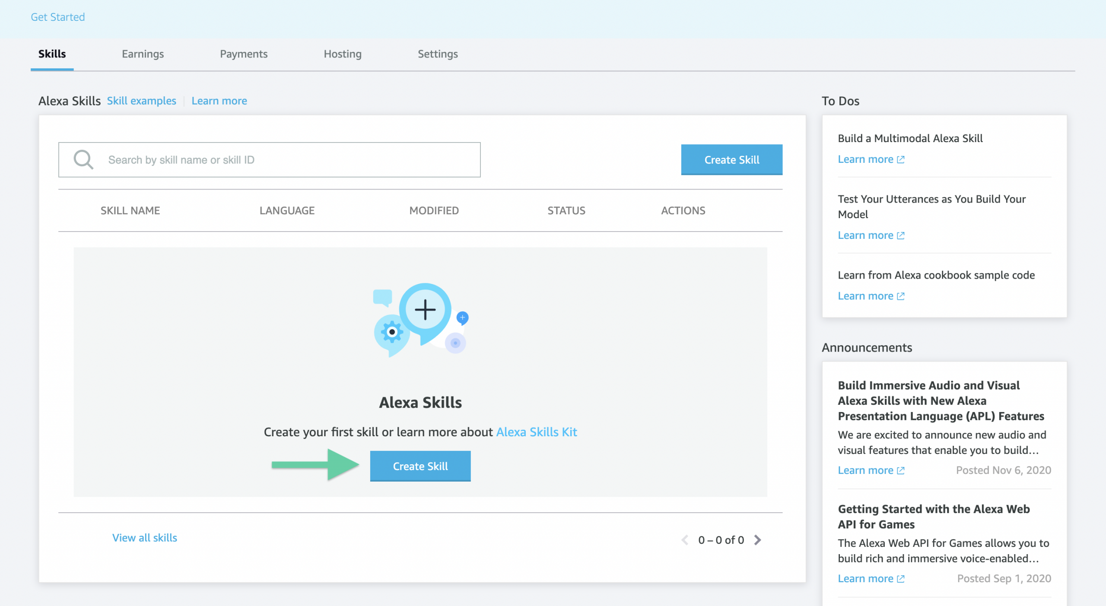Click Create Skill button beside search box
This screenshot has height=606, width=1106.
coord(731,160)
